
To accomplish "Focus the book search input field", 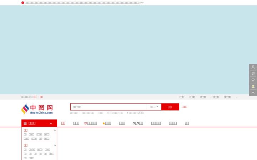I will coord(109,107).
